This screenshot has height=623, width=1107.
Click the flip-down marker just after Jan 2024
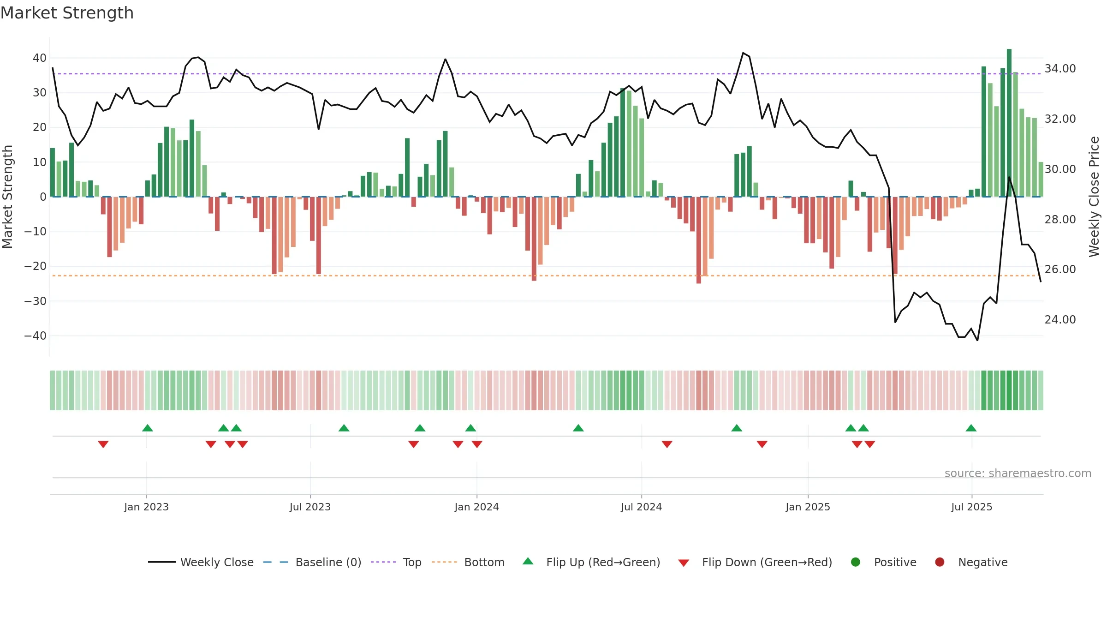[477, 444]
